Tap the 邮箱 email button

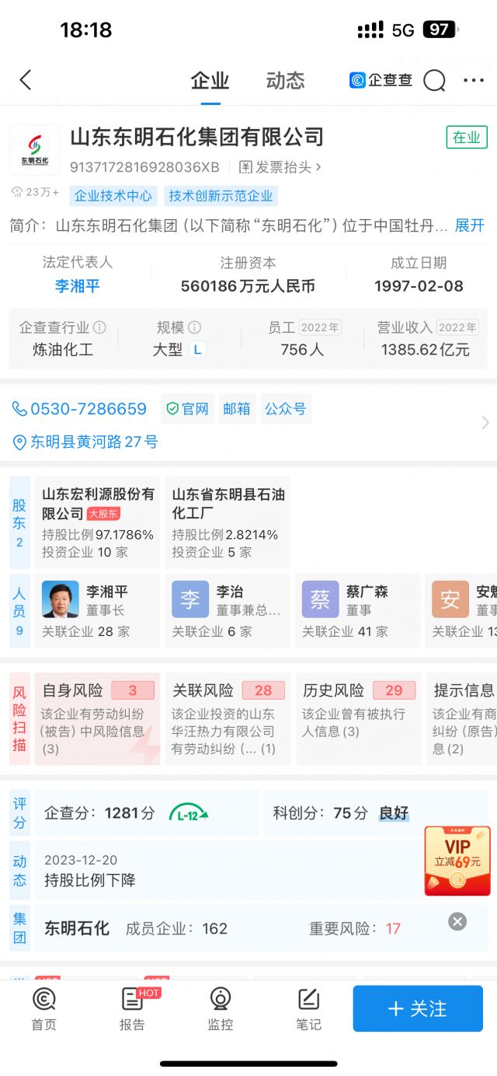click(237, 409)
